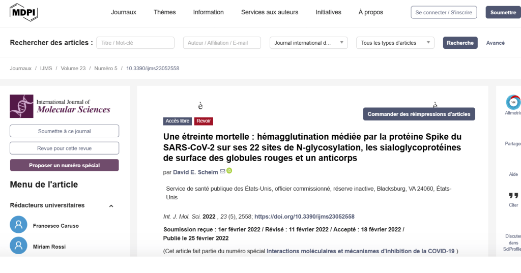Screen dimensions: 521x273
Task: Open the Altmetric score badge
Action: (x=513, y=103)
